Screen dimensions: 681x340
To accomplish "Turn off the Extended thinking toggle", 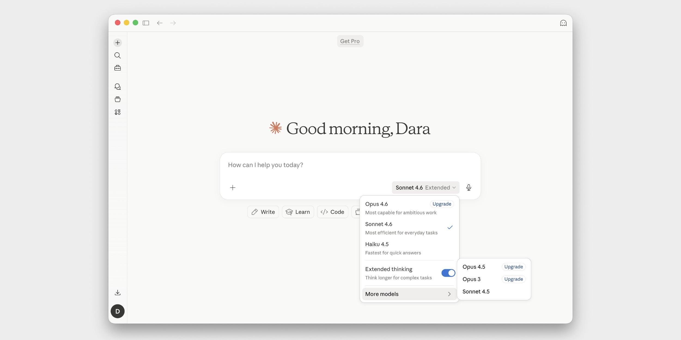I will [x=448, y=273].
